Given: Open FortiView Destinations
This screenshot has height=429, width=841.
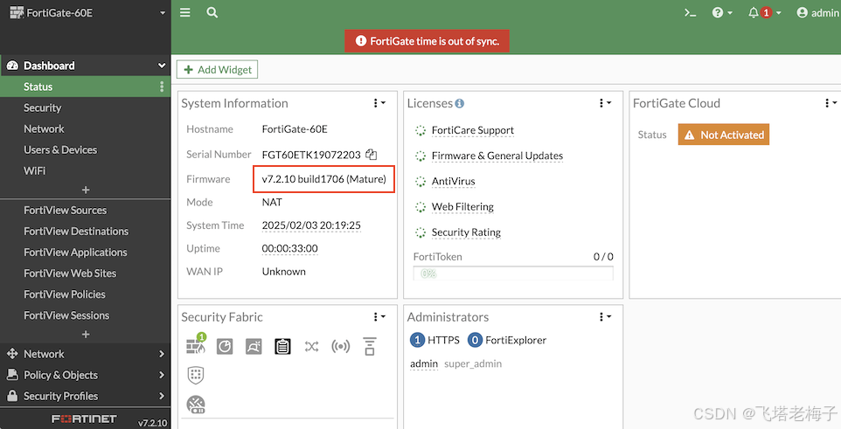Looking at the screenshot, I should pyautogui.click(x=76, y=232).
